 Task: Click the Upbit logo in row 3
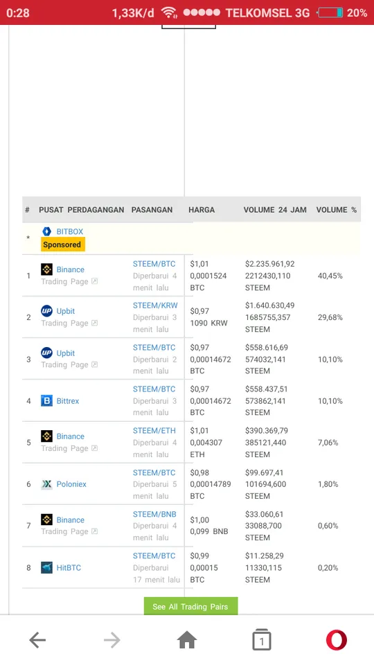[x=46, y=353]
